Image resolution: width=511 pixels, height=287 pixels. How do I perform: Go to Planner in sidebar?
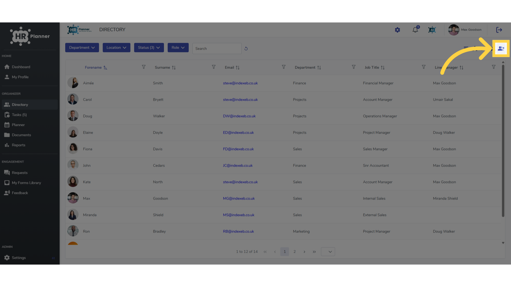click(18, 125)
